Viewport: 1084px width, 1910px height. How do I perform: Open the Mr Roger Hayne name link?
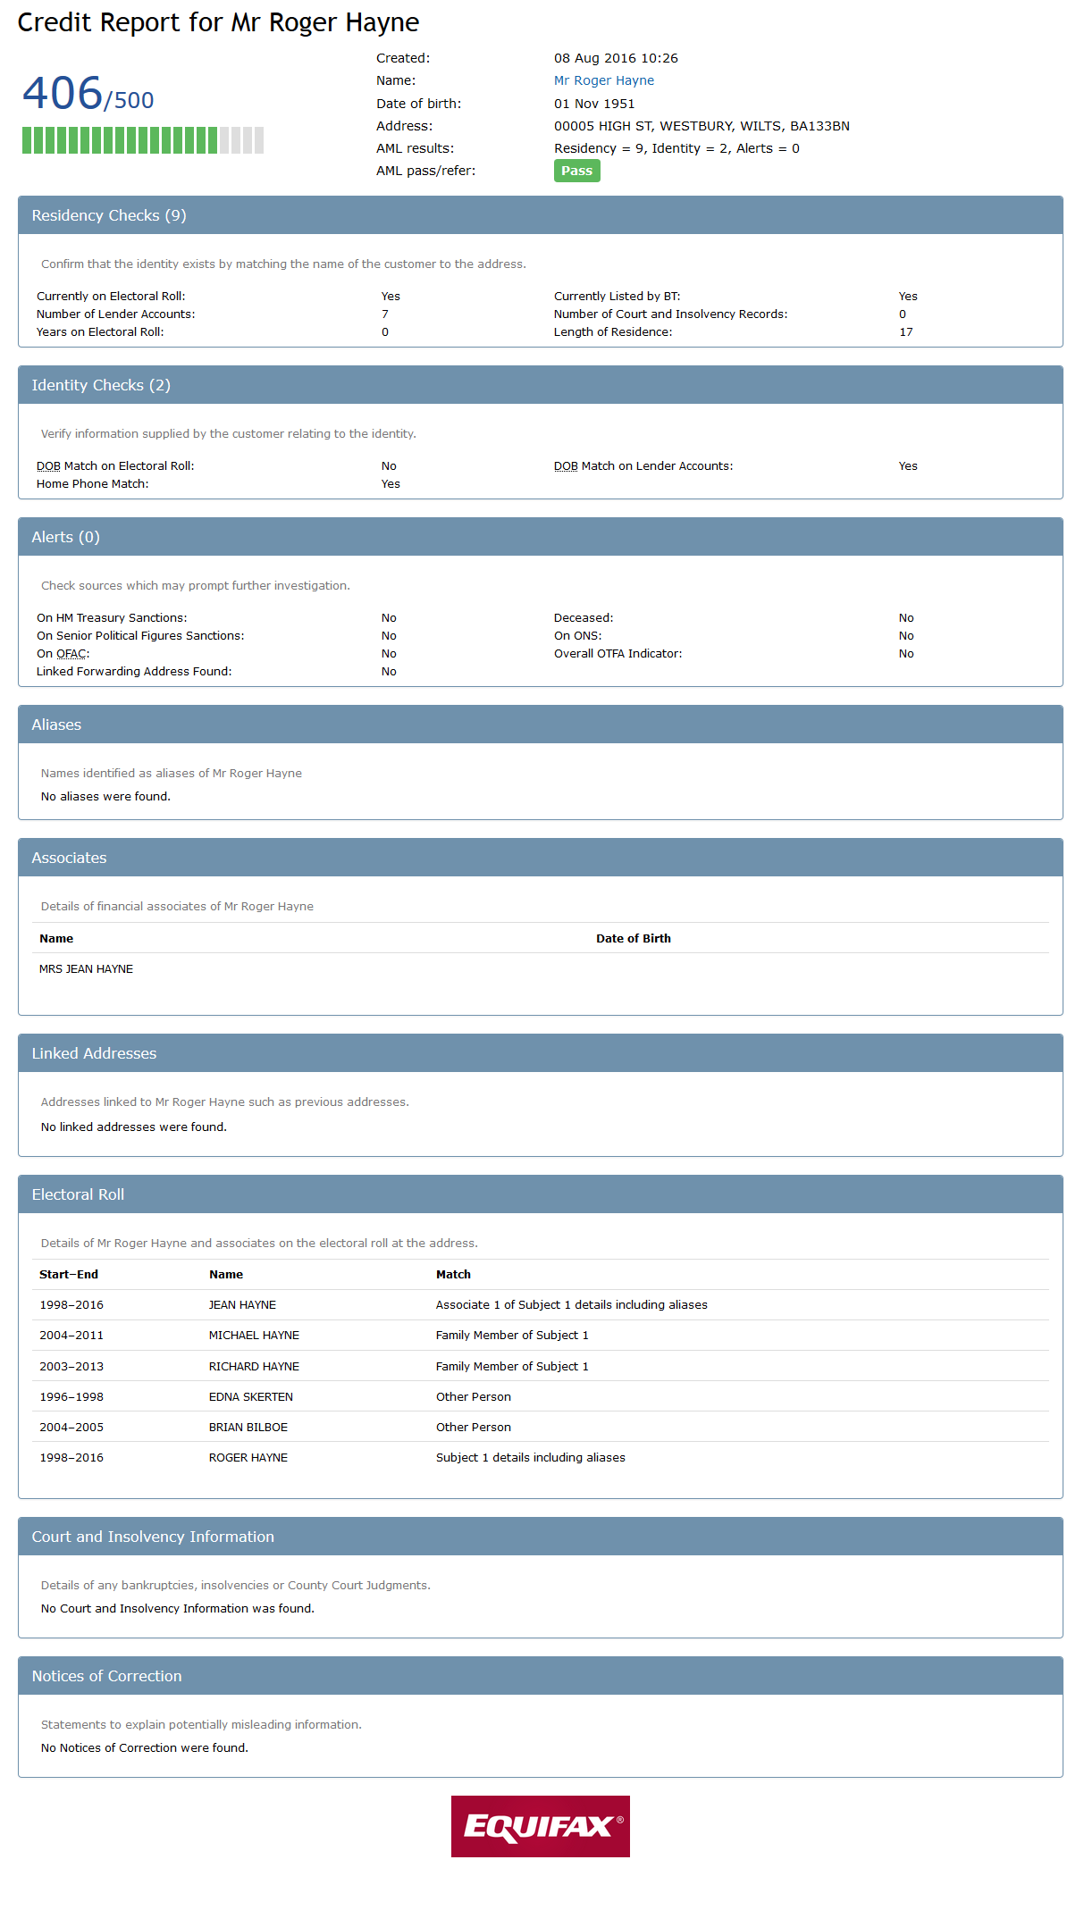click(603, 80)
